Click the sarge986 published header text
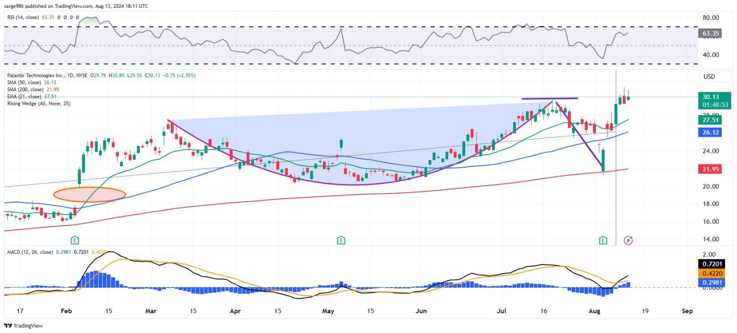Screen dimensions: 737x333 [x=76, y=6]
